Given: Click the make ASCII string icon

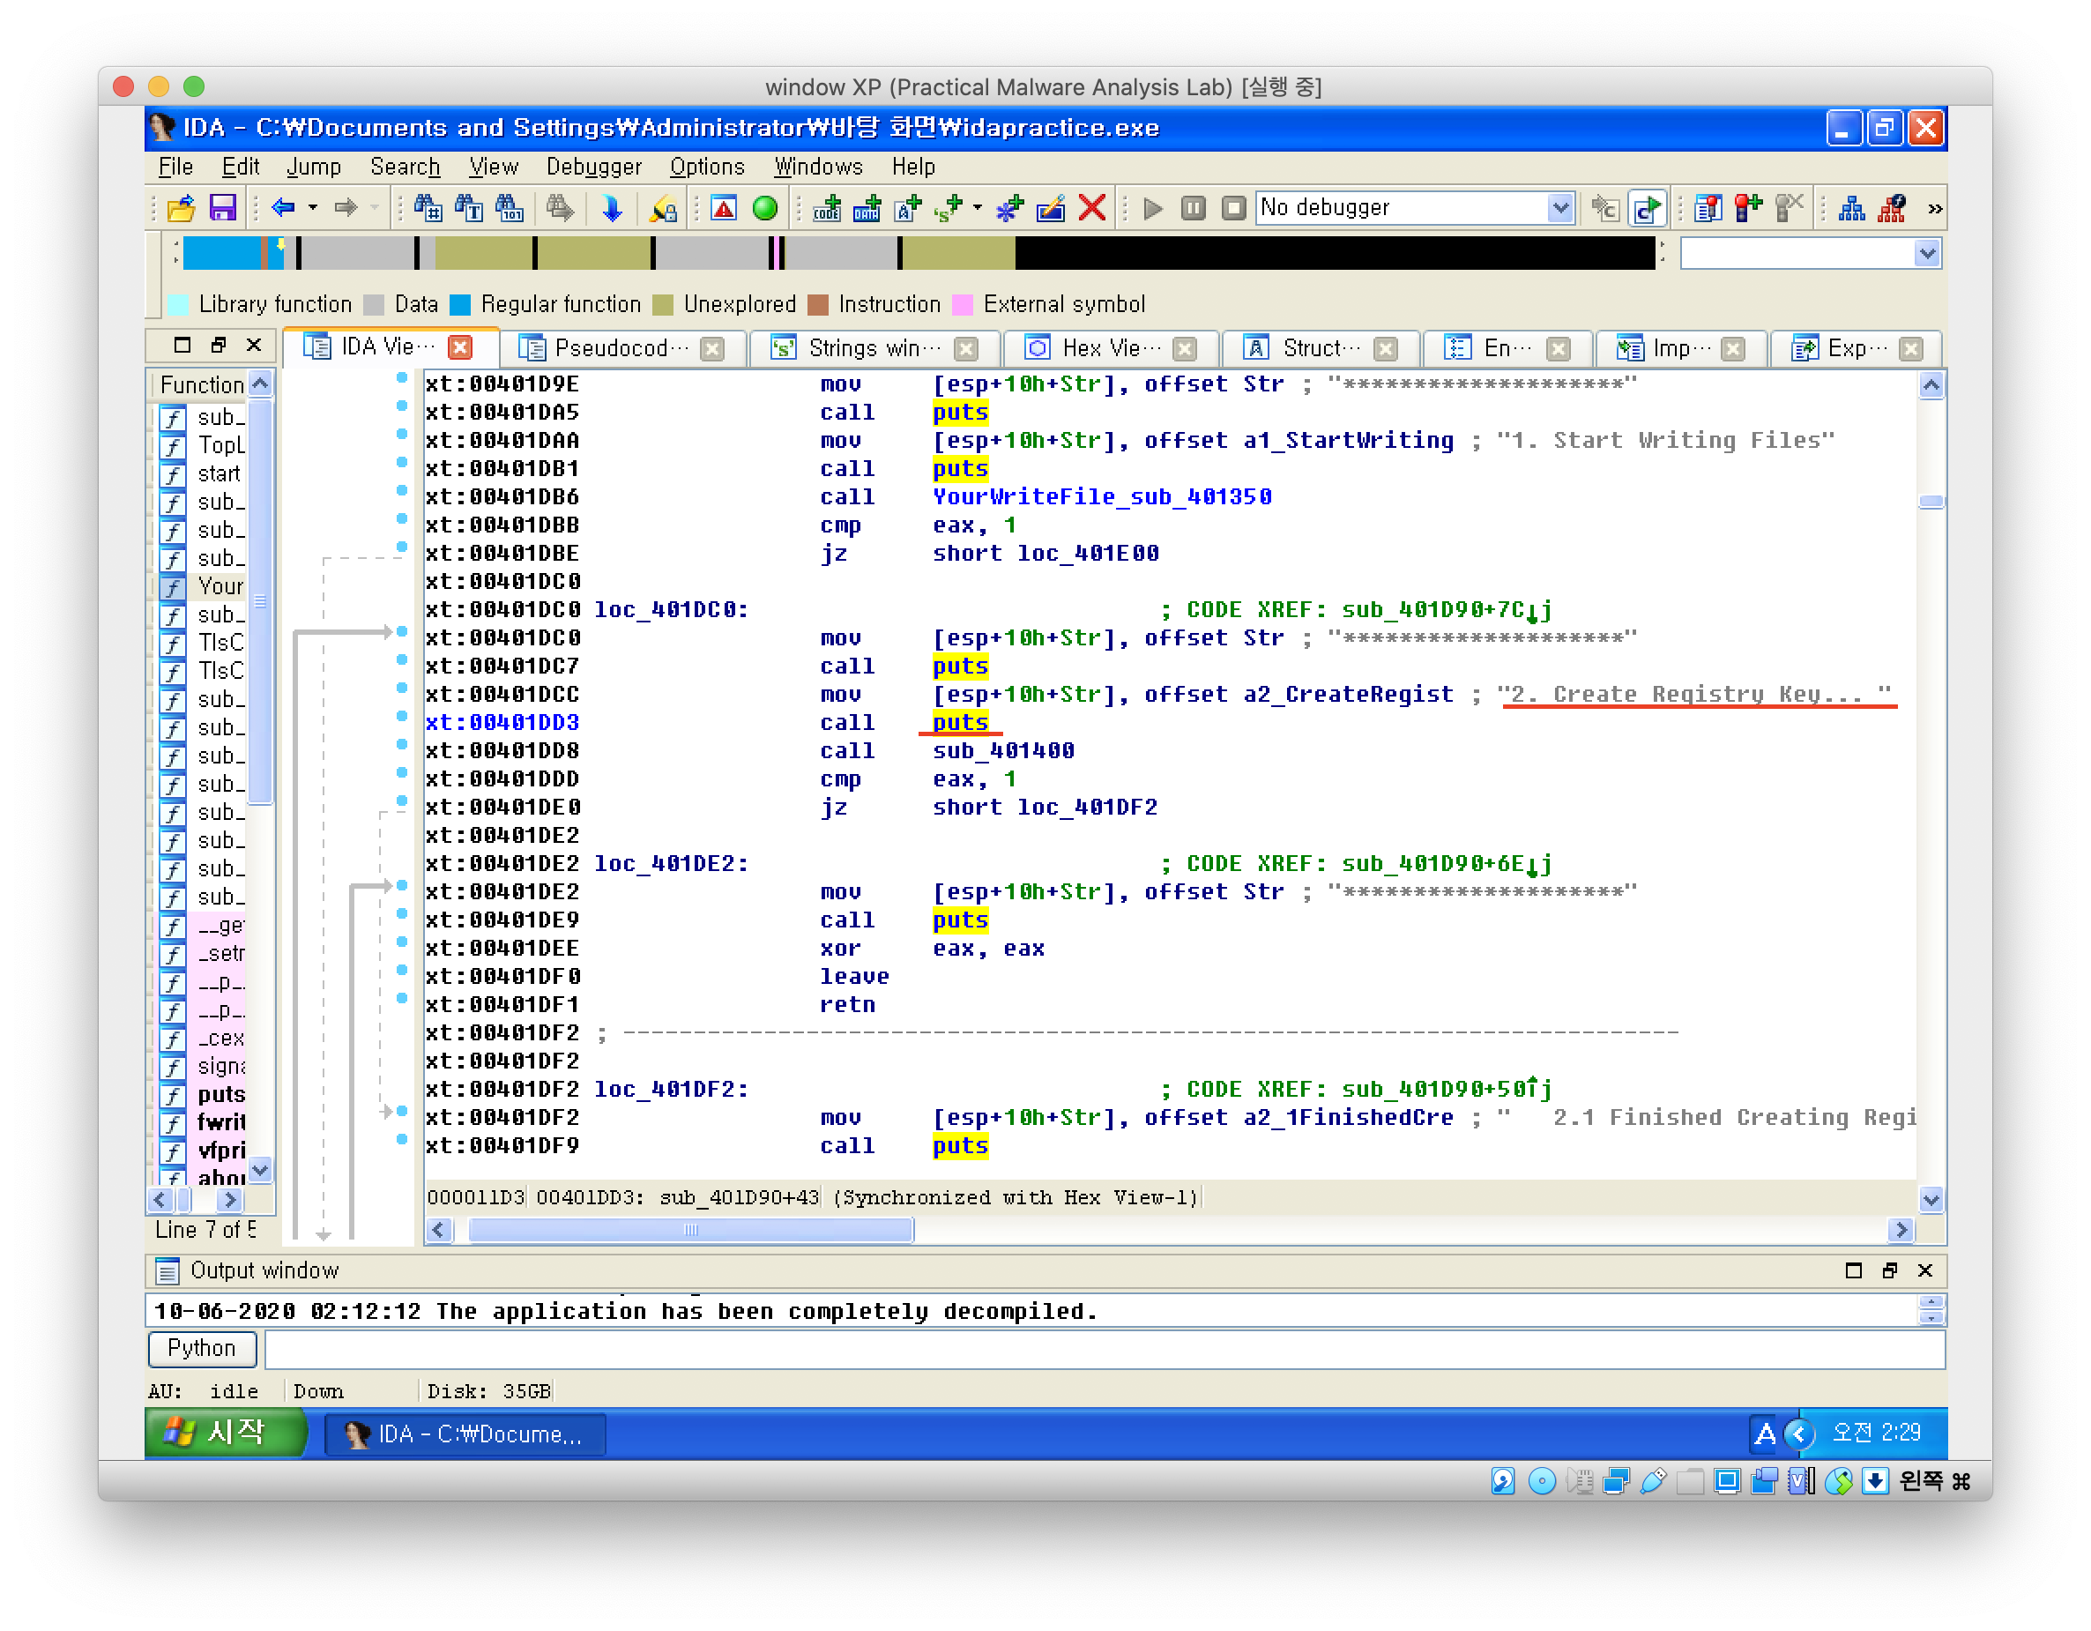Looking at the screenshot, I should tap(908, 208).
